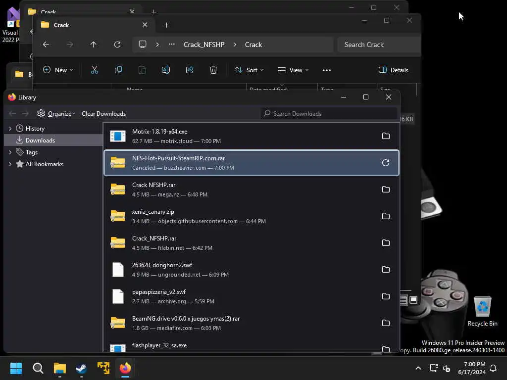The height and width of the screenshot is (380, 507).
Task: Close the Crack tab in Explorer
Action: [145, 25]
